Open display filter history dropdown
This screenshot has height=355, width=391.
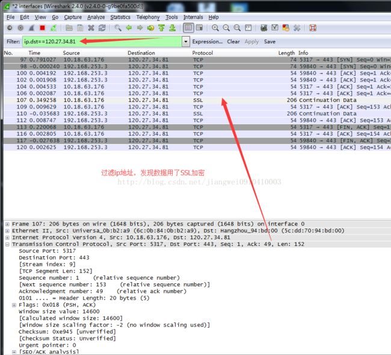(185, 42)
